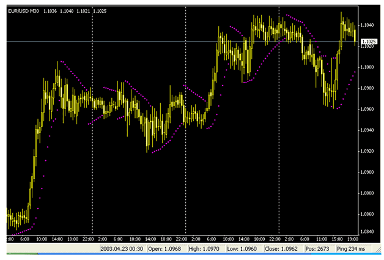Viewport: 384px width, 260px height.
Task: Click the Close: 1.0962 status field
Action: [x=282, y=249]
